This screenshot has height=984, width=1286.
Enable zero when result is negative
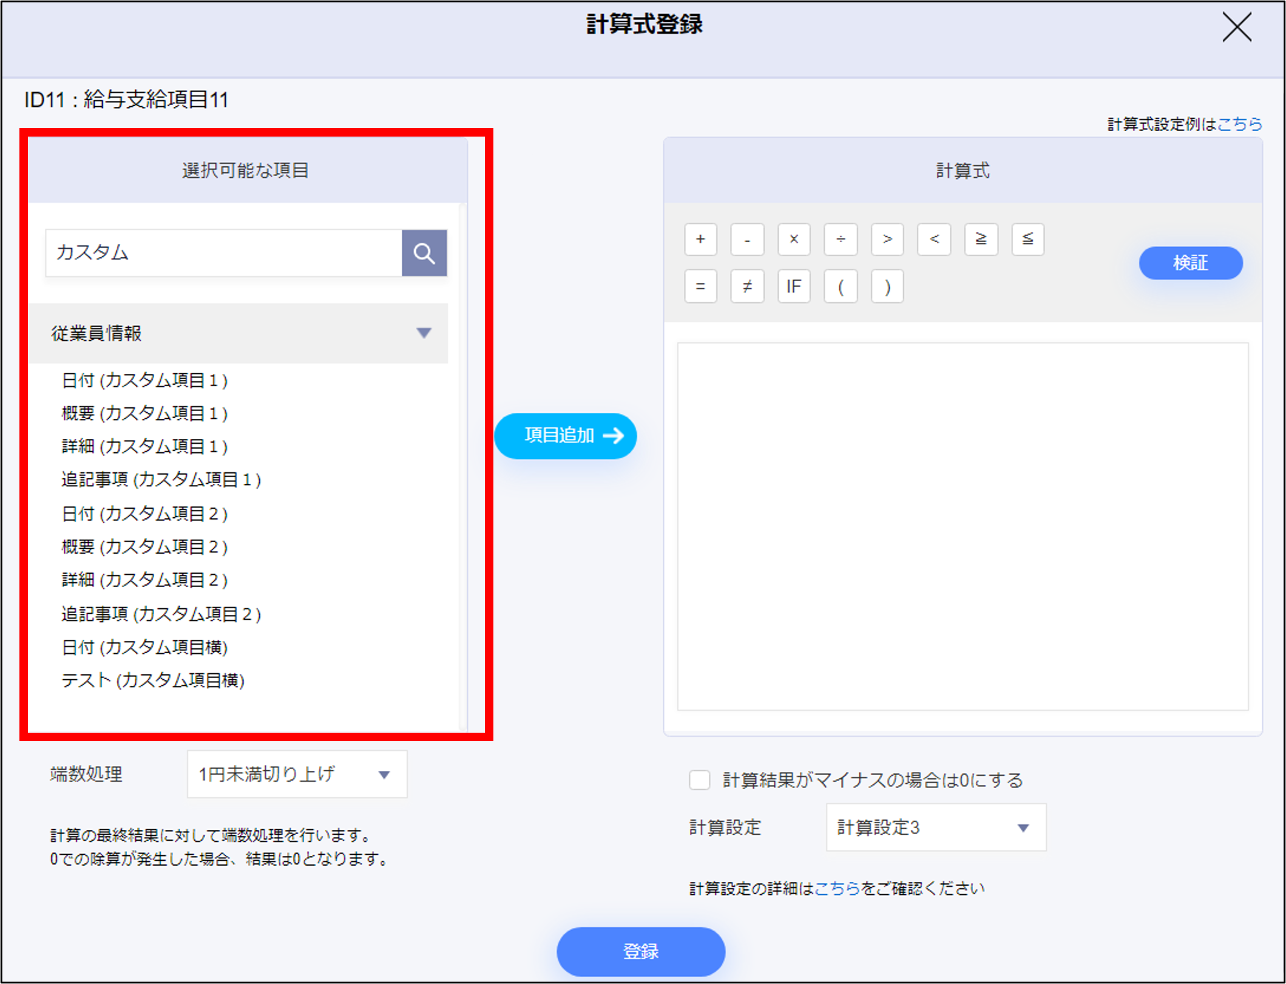(699, 780)
